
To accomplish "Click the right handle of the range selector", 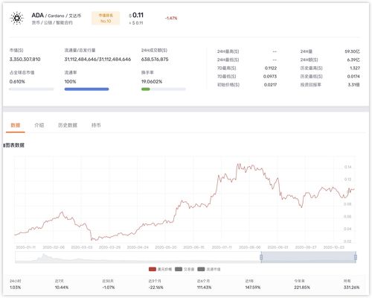I will point(356,257).
